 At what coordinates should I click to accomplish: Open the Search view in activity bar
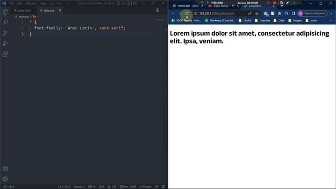coord(5,22)
